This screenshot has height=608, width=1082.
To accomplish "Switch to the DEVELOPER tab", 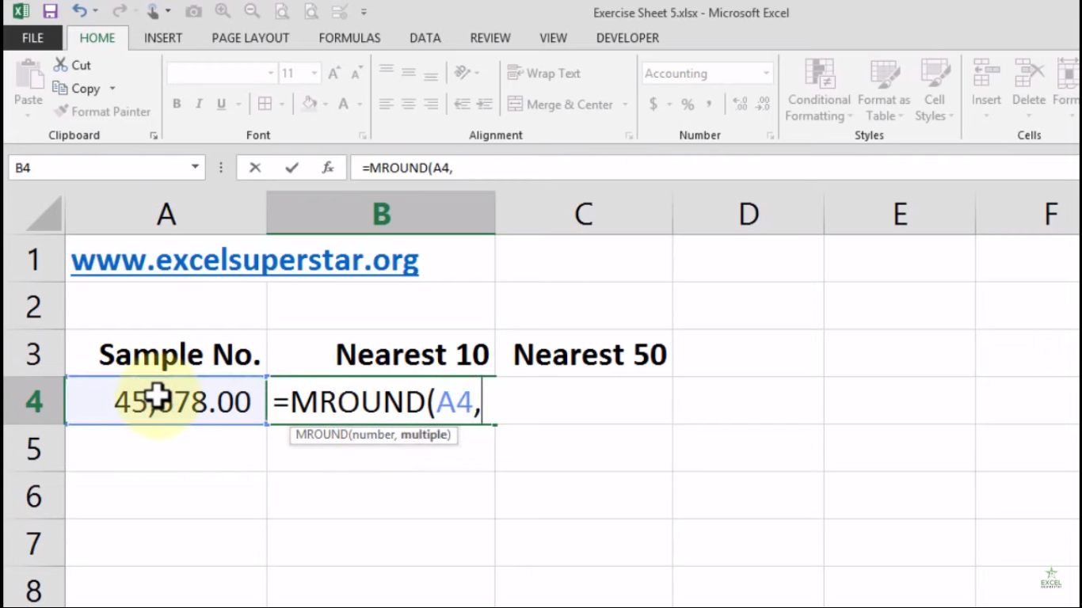I will pos(627,38).
